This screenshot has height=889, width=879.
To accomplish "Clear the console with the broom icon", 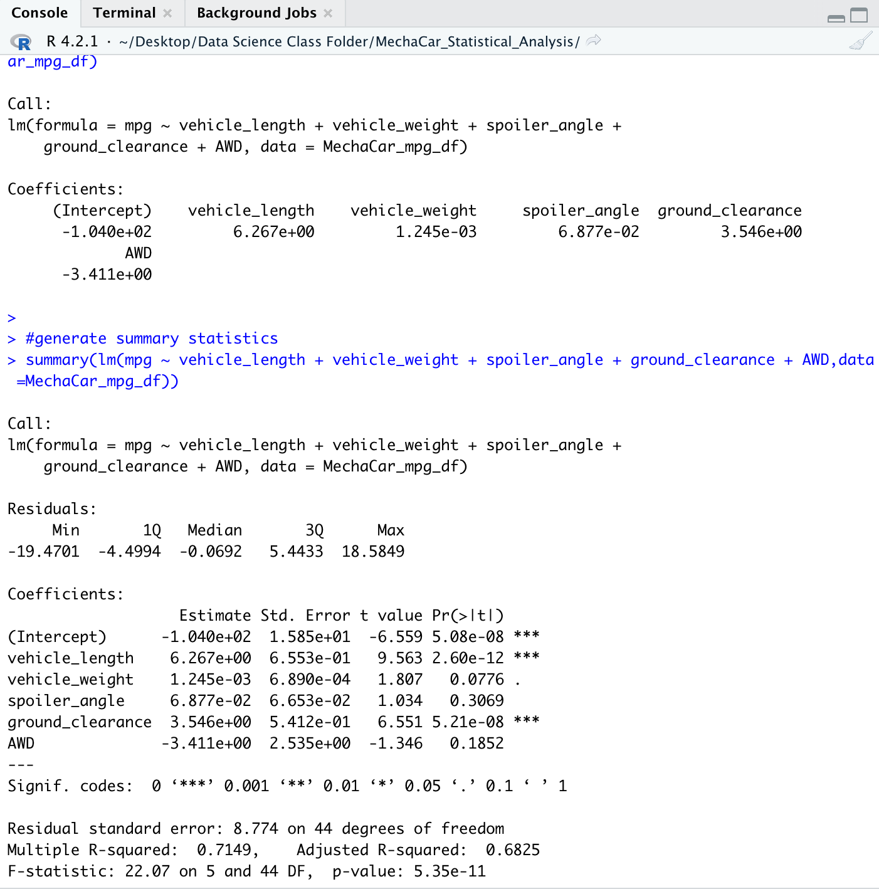I will click(x=860, y=41).
